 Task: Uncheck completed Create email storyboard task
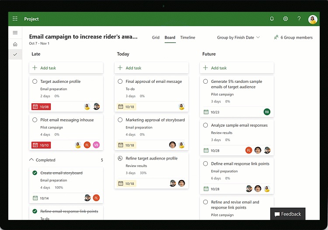point(35,173)
